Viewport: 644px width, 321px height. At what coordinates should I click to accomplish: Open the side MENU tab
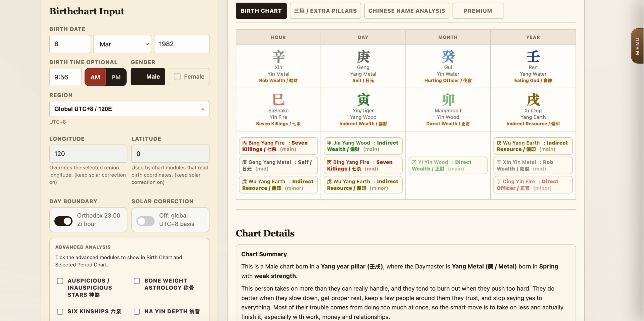click(x=637, y=46)
